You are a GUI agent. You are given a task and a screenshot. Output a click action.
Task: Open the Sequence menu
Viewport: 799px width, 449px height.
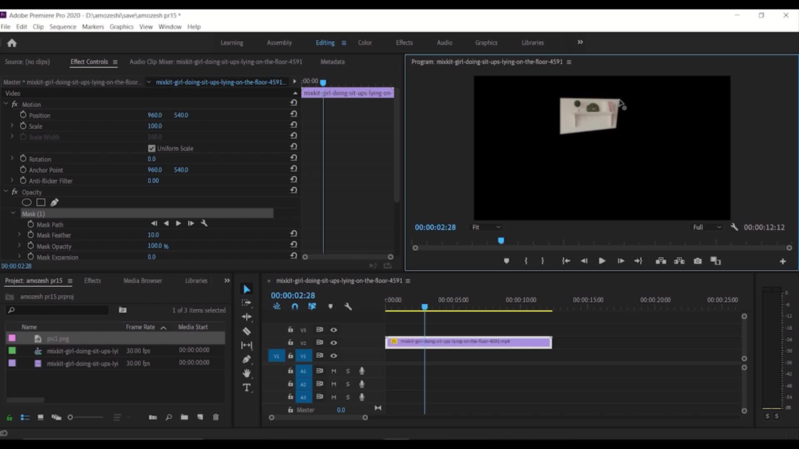tap(63, 27)
